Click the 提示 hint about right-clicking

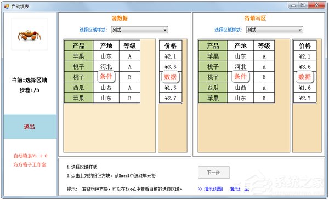point(124,189)
